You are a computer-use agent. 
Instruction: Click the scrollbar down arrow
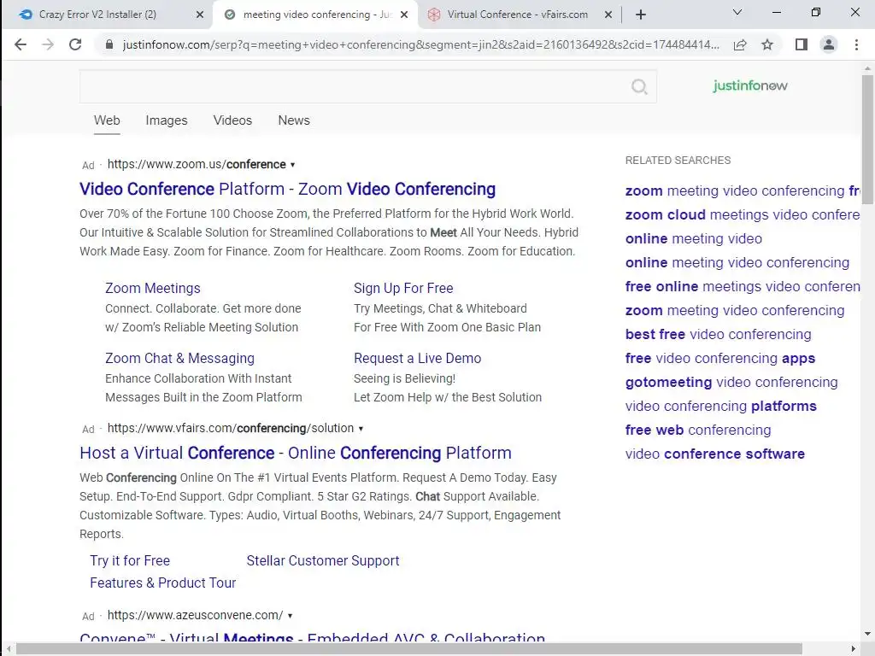point(867,634)
